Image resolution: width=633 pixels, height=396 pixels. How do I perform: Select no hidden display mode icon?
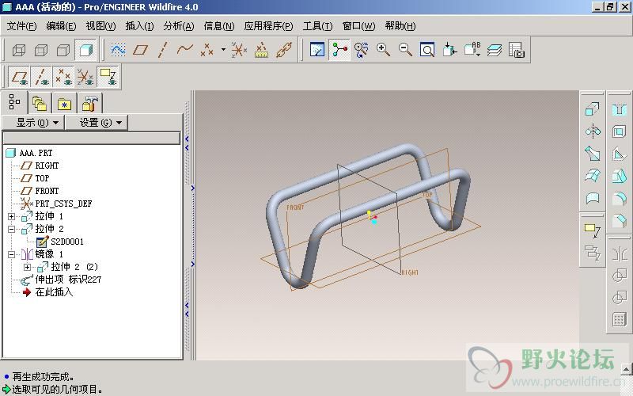(63, 50)
